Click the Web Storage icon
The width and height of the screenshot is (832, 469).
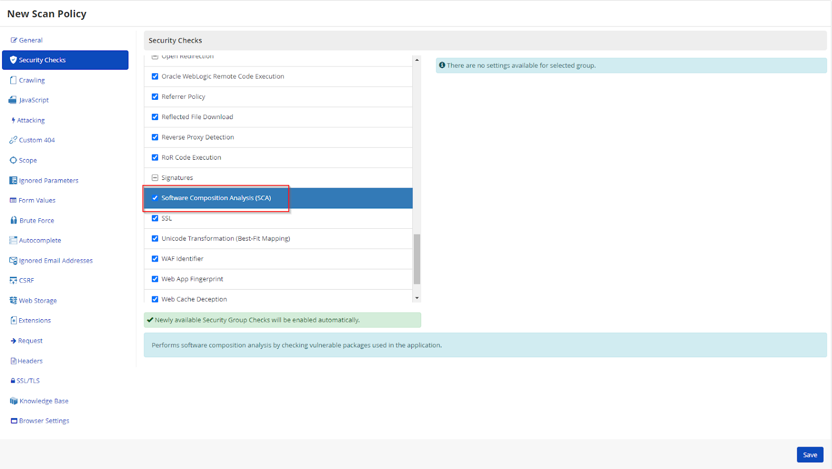pyautogui.click(x=14, y=301)
